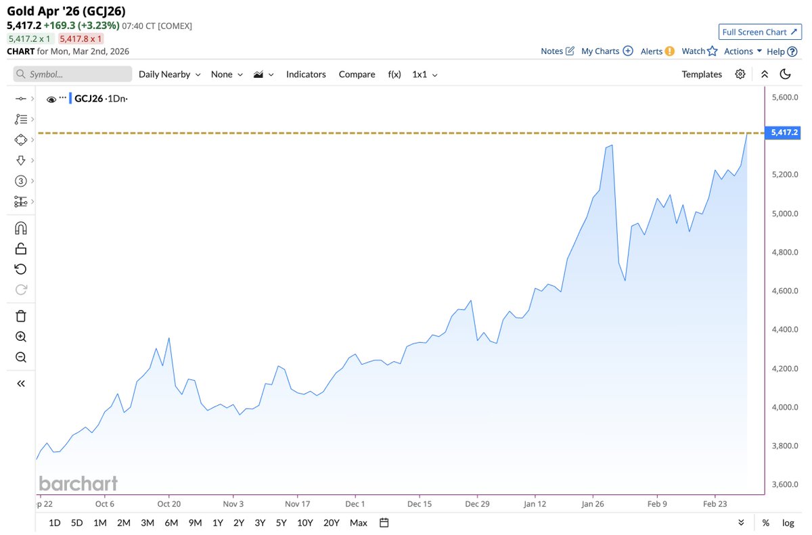Image resolution: width=812 pixels, height=535 pixels.
Task: Select the shapes drawing tool
Action: (x=20, y=139)
